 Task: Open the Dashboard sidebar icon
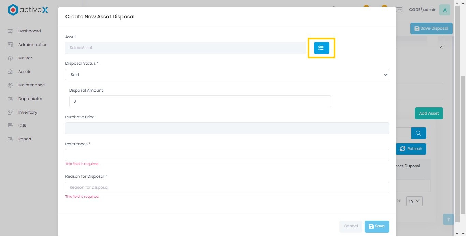pyautogui.click(x=10, y=31)
